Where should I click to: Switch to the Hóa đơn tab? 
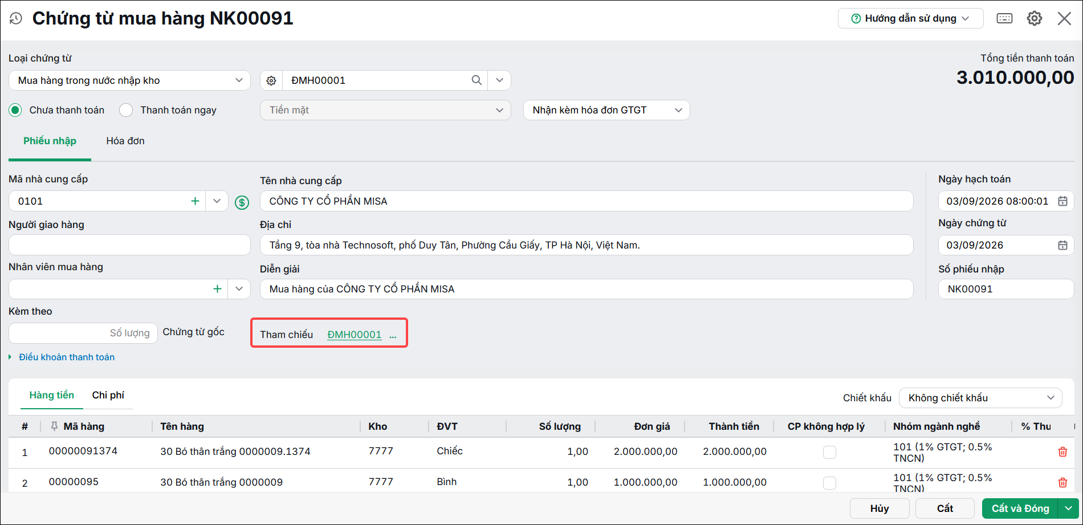pyautogui.click(x=125, y=141)
